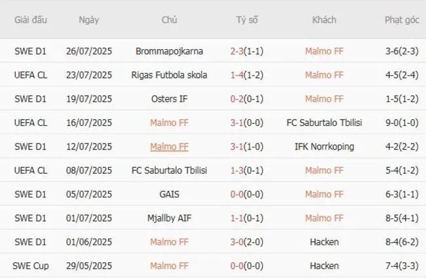Click the Brommapojkarna team link
426x278 pixels.
coord(169,51)
